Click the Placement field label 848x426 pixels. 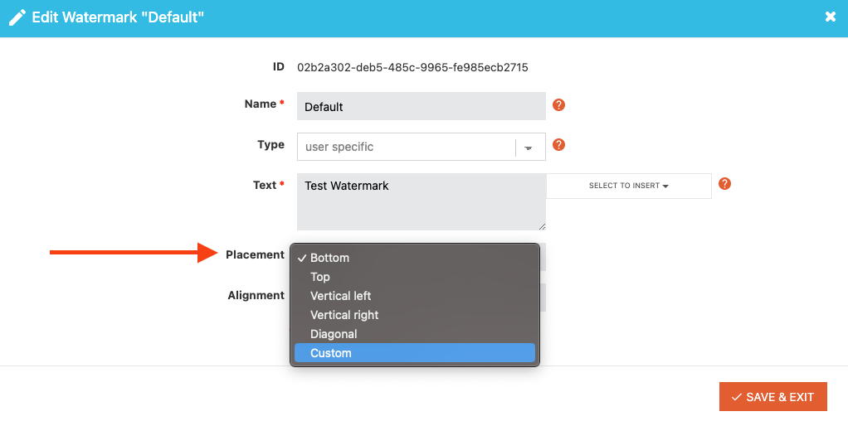[x=255, y=254]
